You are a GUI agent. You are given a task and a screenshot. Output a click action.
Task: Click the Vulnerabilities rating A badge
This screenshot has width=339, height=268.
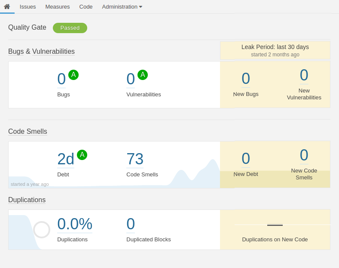143,75
